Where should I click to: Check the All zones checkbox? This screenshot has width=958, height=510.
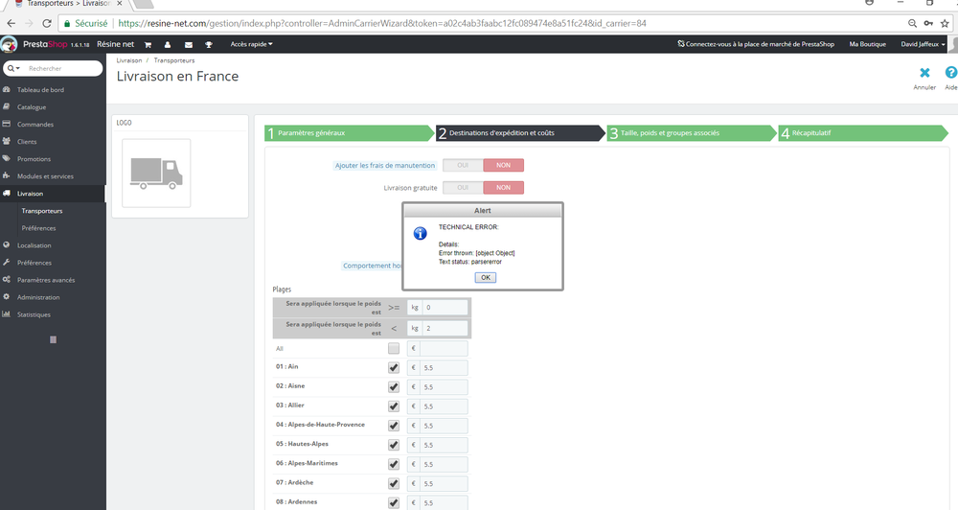tap(394, 348)
